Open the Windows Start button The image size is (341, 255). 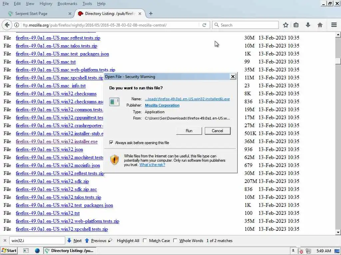[x=9, y=251]
